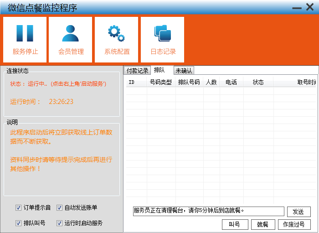Image resolution: width=319 pixels, height=233 pixels.
Task: Toggle the 自动发送账单 checkbox
Action: tap(59, 208)
